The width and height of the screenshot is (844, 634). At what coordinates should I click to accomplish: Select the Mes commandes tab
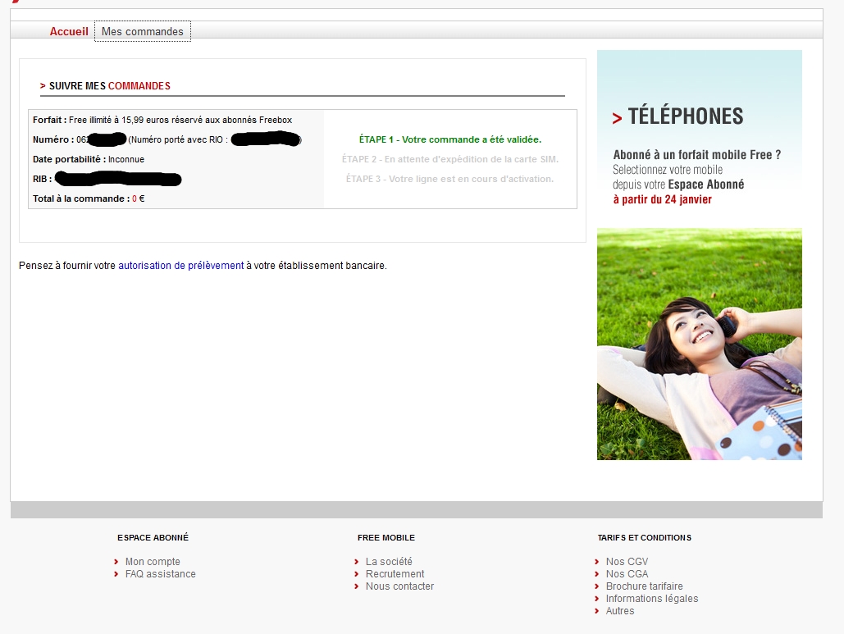pyautogui.click(x=143, y=31)
